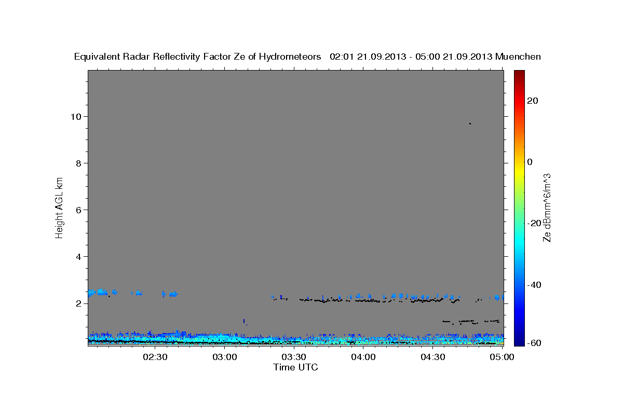This screenshot has height=415, width=623.
Task: Click the 'Time UTC' axis label
Action: pyautogui.click(x=295, y=367)
